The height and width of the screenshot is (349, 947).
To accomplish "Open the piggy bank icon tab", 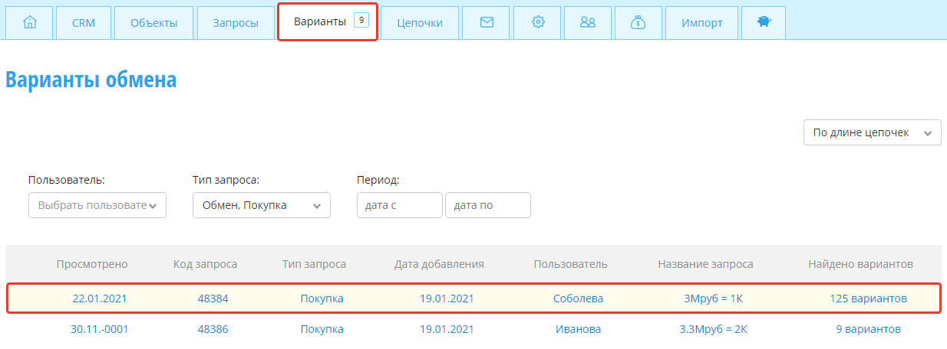I will [764, 23].
